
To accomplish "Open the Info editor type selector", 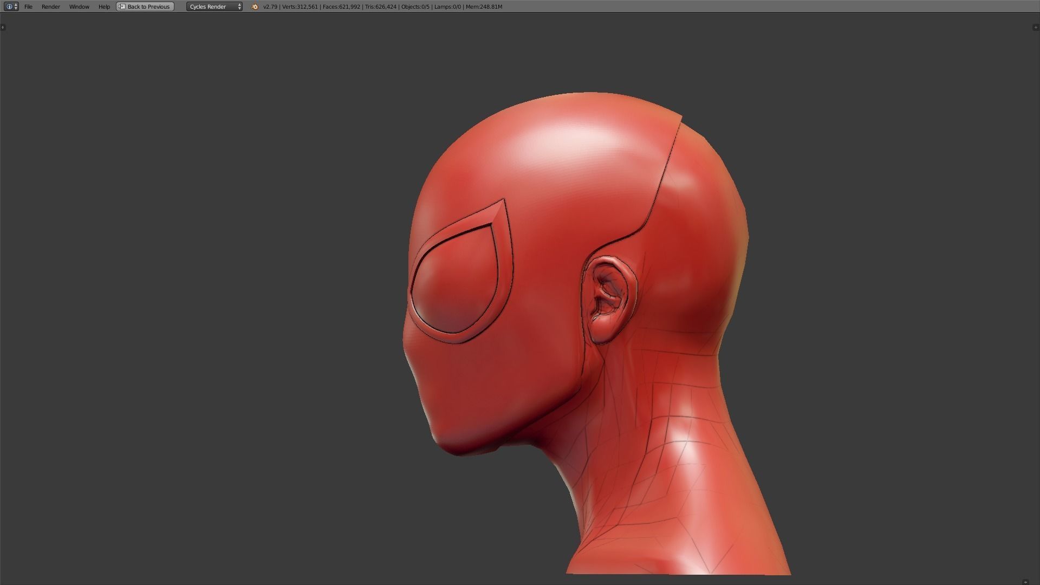I will click(x=11, y=6).
